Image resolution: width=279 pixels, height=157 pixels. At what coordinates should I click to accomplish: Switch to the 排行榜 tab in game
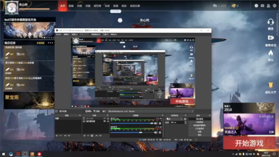[x=97, y=6]
